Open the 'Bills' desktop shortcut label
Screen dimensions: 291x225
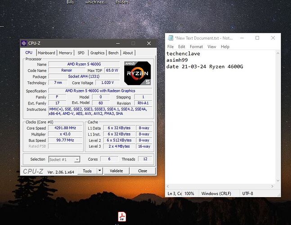[70, 2]
